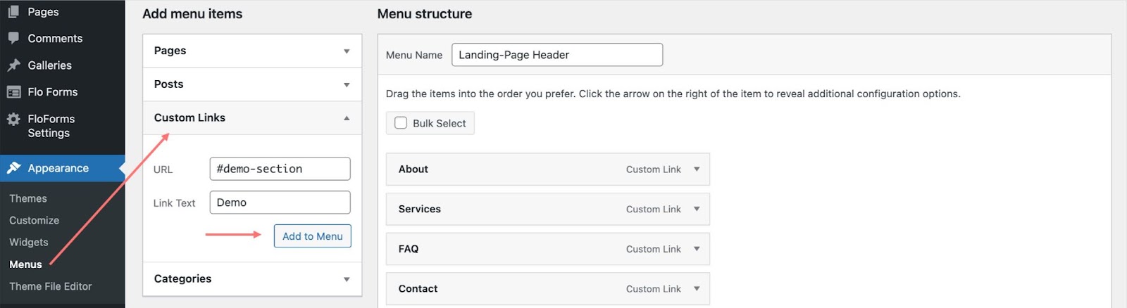Click the Flo Forms icon

13,91
